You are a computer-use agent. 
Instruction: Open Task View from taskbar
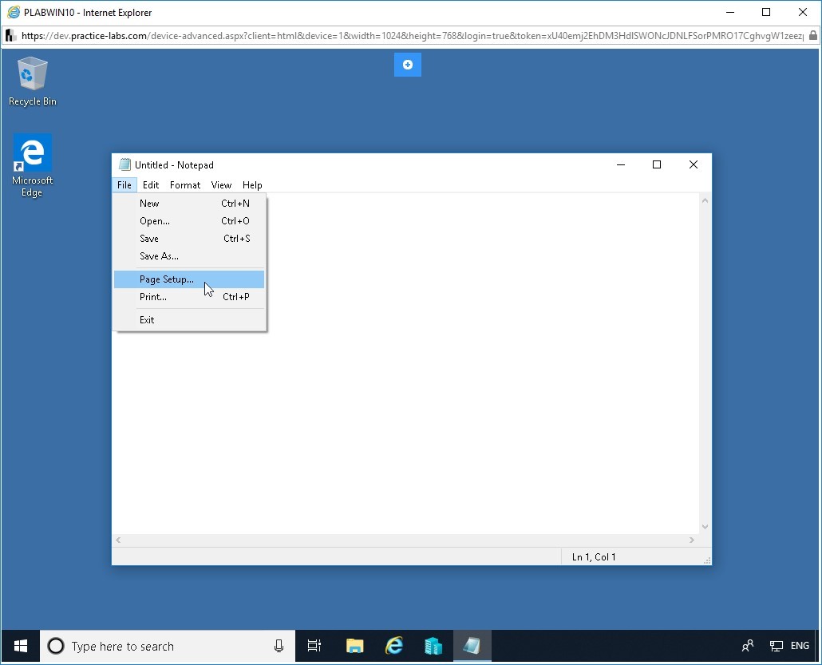pyautogui.click(x=314, y=646)
